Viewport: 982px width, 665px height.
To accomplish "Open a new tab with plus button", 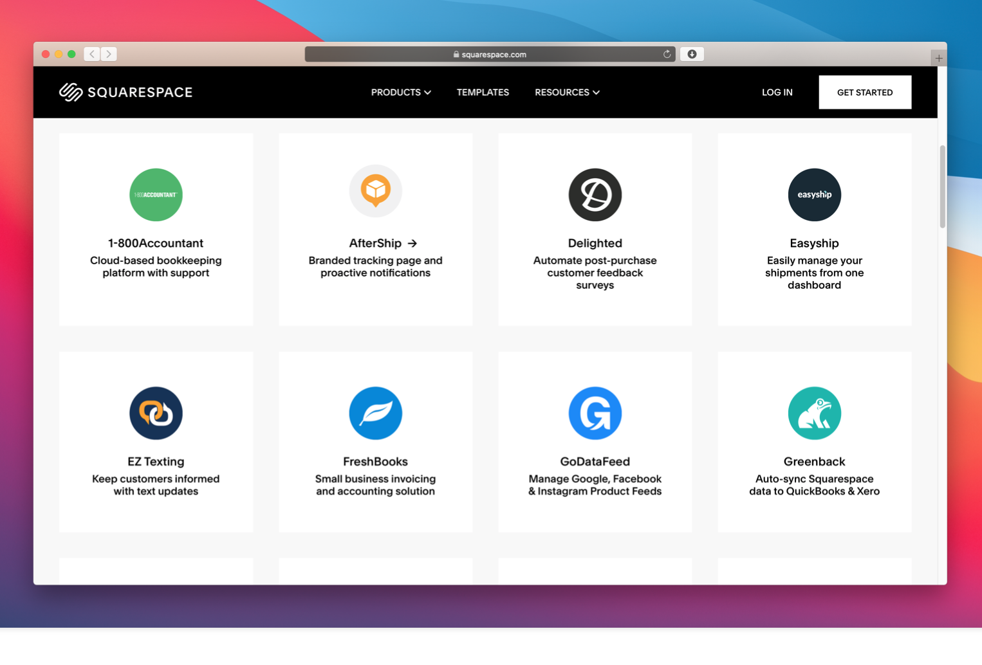I will tap(939, 59).
